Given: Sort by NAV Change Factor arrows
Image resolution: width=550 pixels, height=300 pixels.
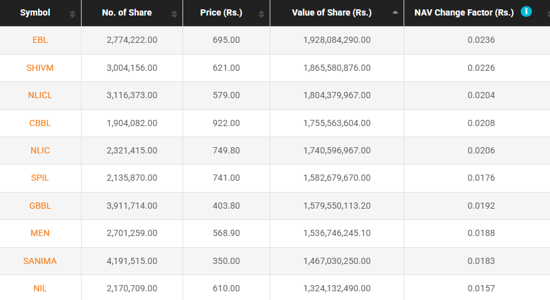Looking at the screenshot, I should click(x=548, y=14).
